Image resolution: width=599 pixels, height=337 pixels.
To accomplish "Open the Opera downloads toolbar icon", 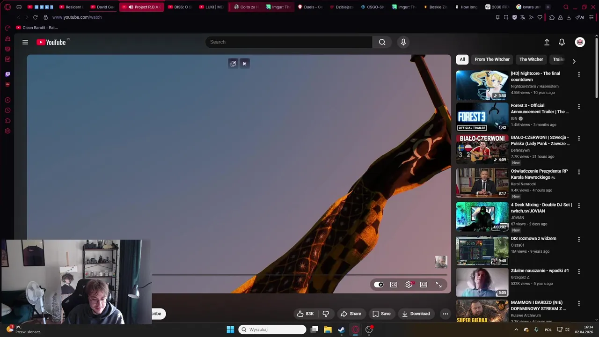I will pyautogui.click(x=569, y=17).
